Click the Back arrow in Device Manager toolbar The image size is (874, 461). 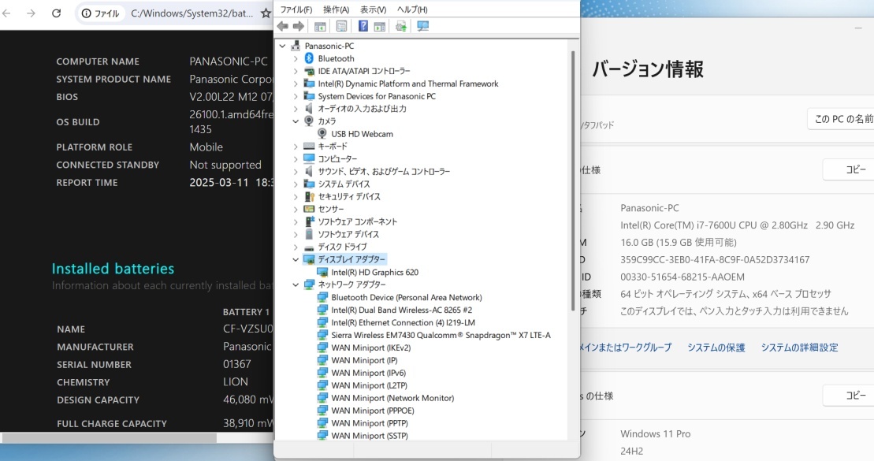(x=283, y=26)
